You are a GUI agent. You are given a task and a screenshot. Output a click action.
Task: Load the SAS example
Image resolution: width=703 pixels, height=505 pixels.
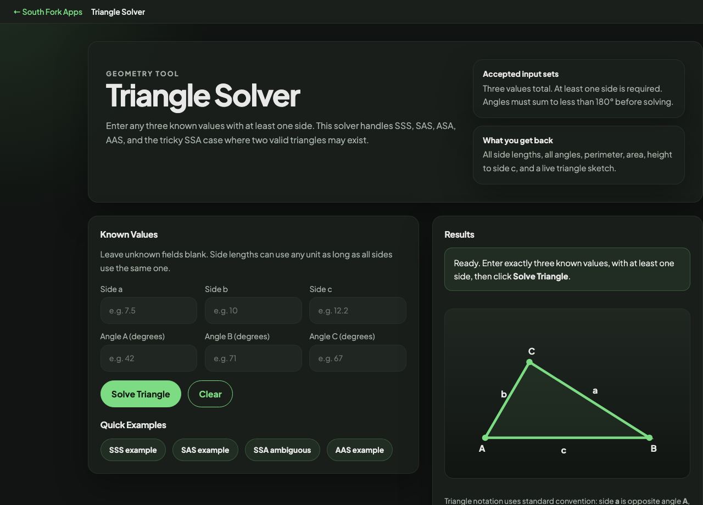tap(205, 450)
